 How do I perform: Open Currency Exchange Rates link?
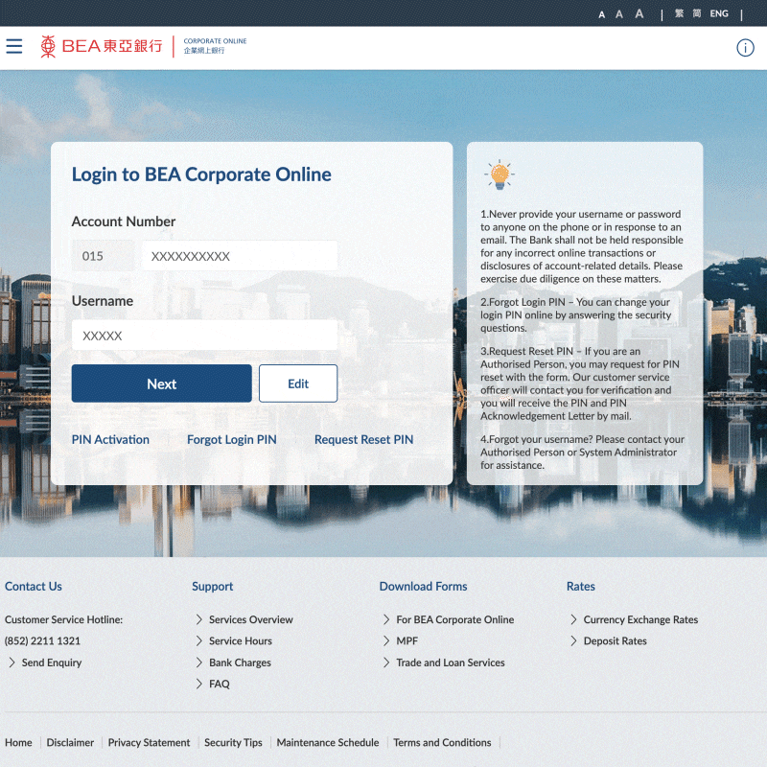tap(640, 619)
